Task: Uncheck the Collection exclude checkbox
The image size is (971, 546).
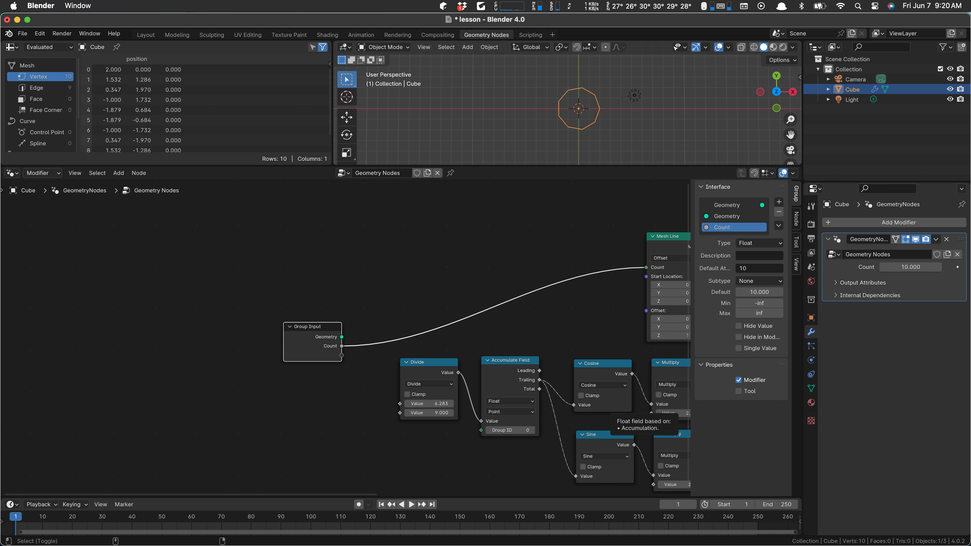Action: (940, 69)
